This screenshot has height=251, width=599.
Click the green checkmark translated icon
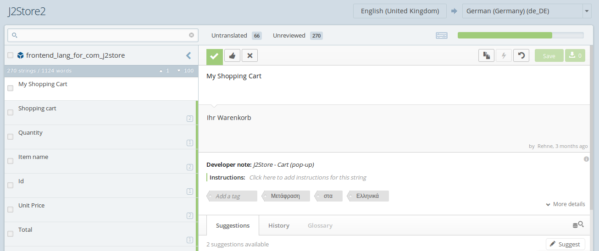point(214,56)
